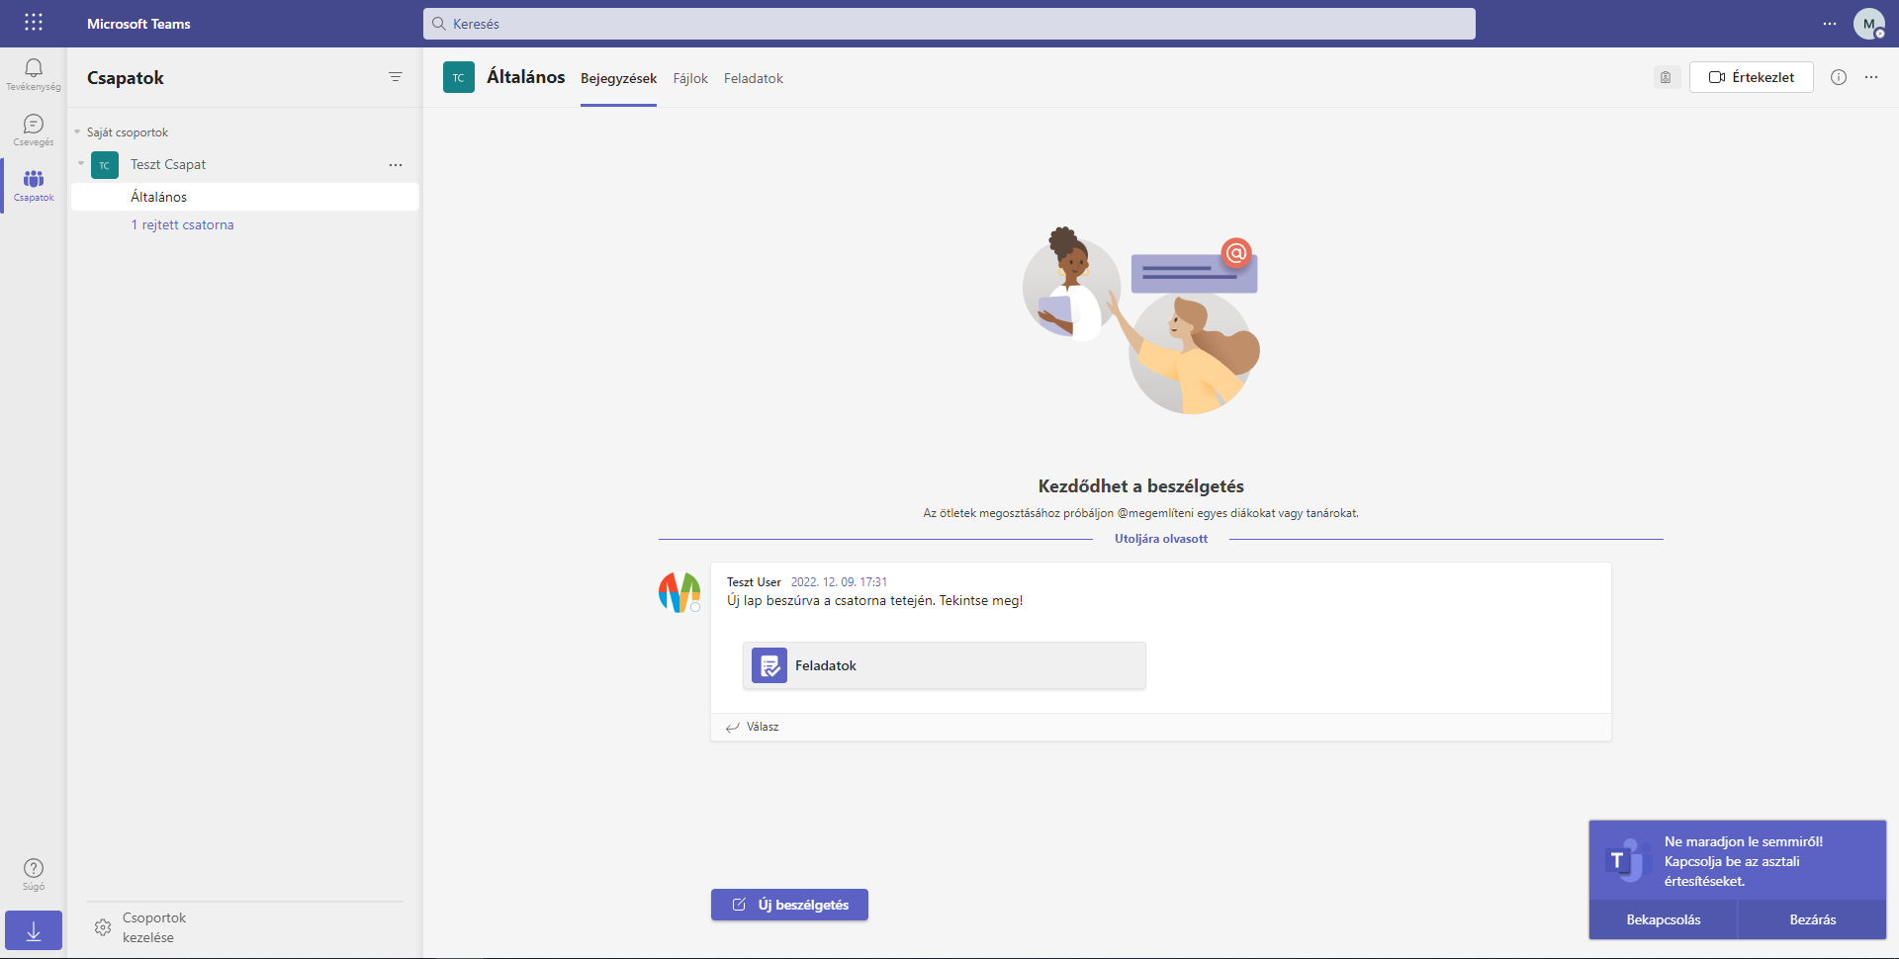Switch to the Feladatok tab
The height and width of the screenshot is (959, 1899).
click(753, 78)
